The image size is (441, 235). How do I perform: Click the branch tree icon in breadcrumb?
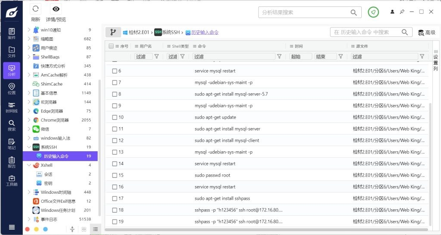tap(113, 32)
